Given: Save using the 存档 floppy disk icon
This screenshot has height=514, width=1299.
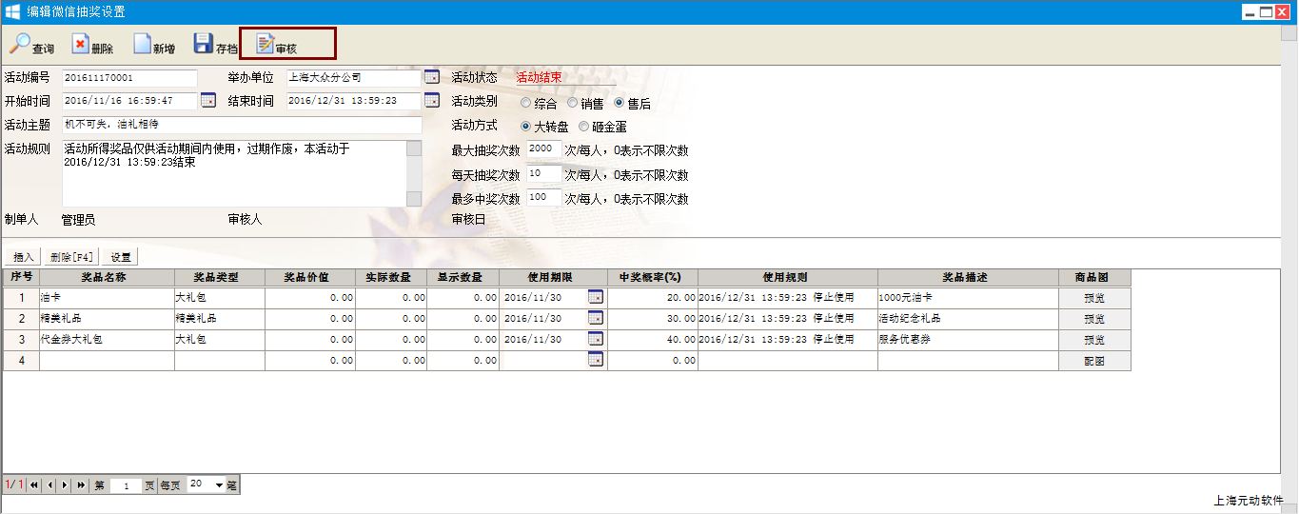Looking at the screenshot, I should [203, 44].
